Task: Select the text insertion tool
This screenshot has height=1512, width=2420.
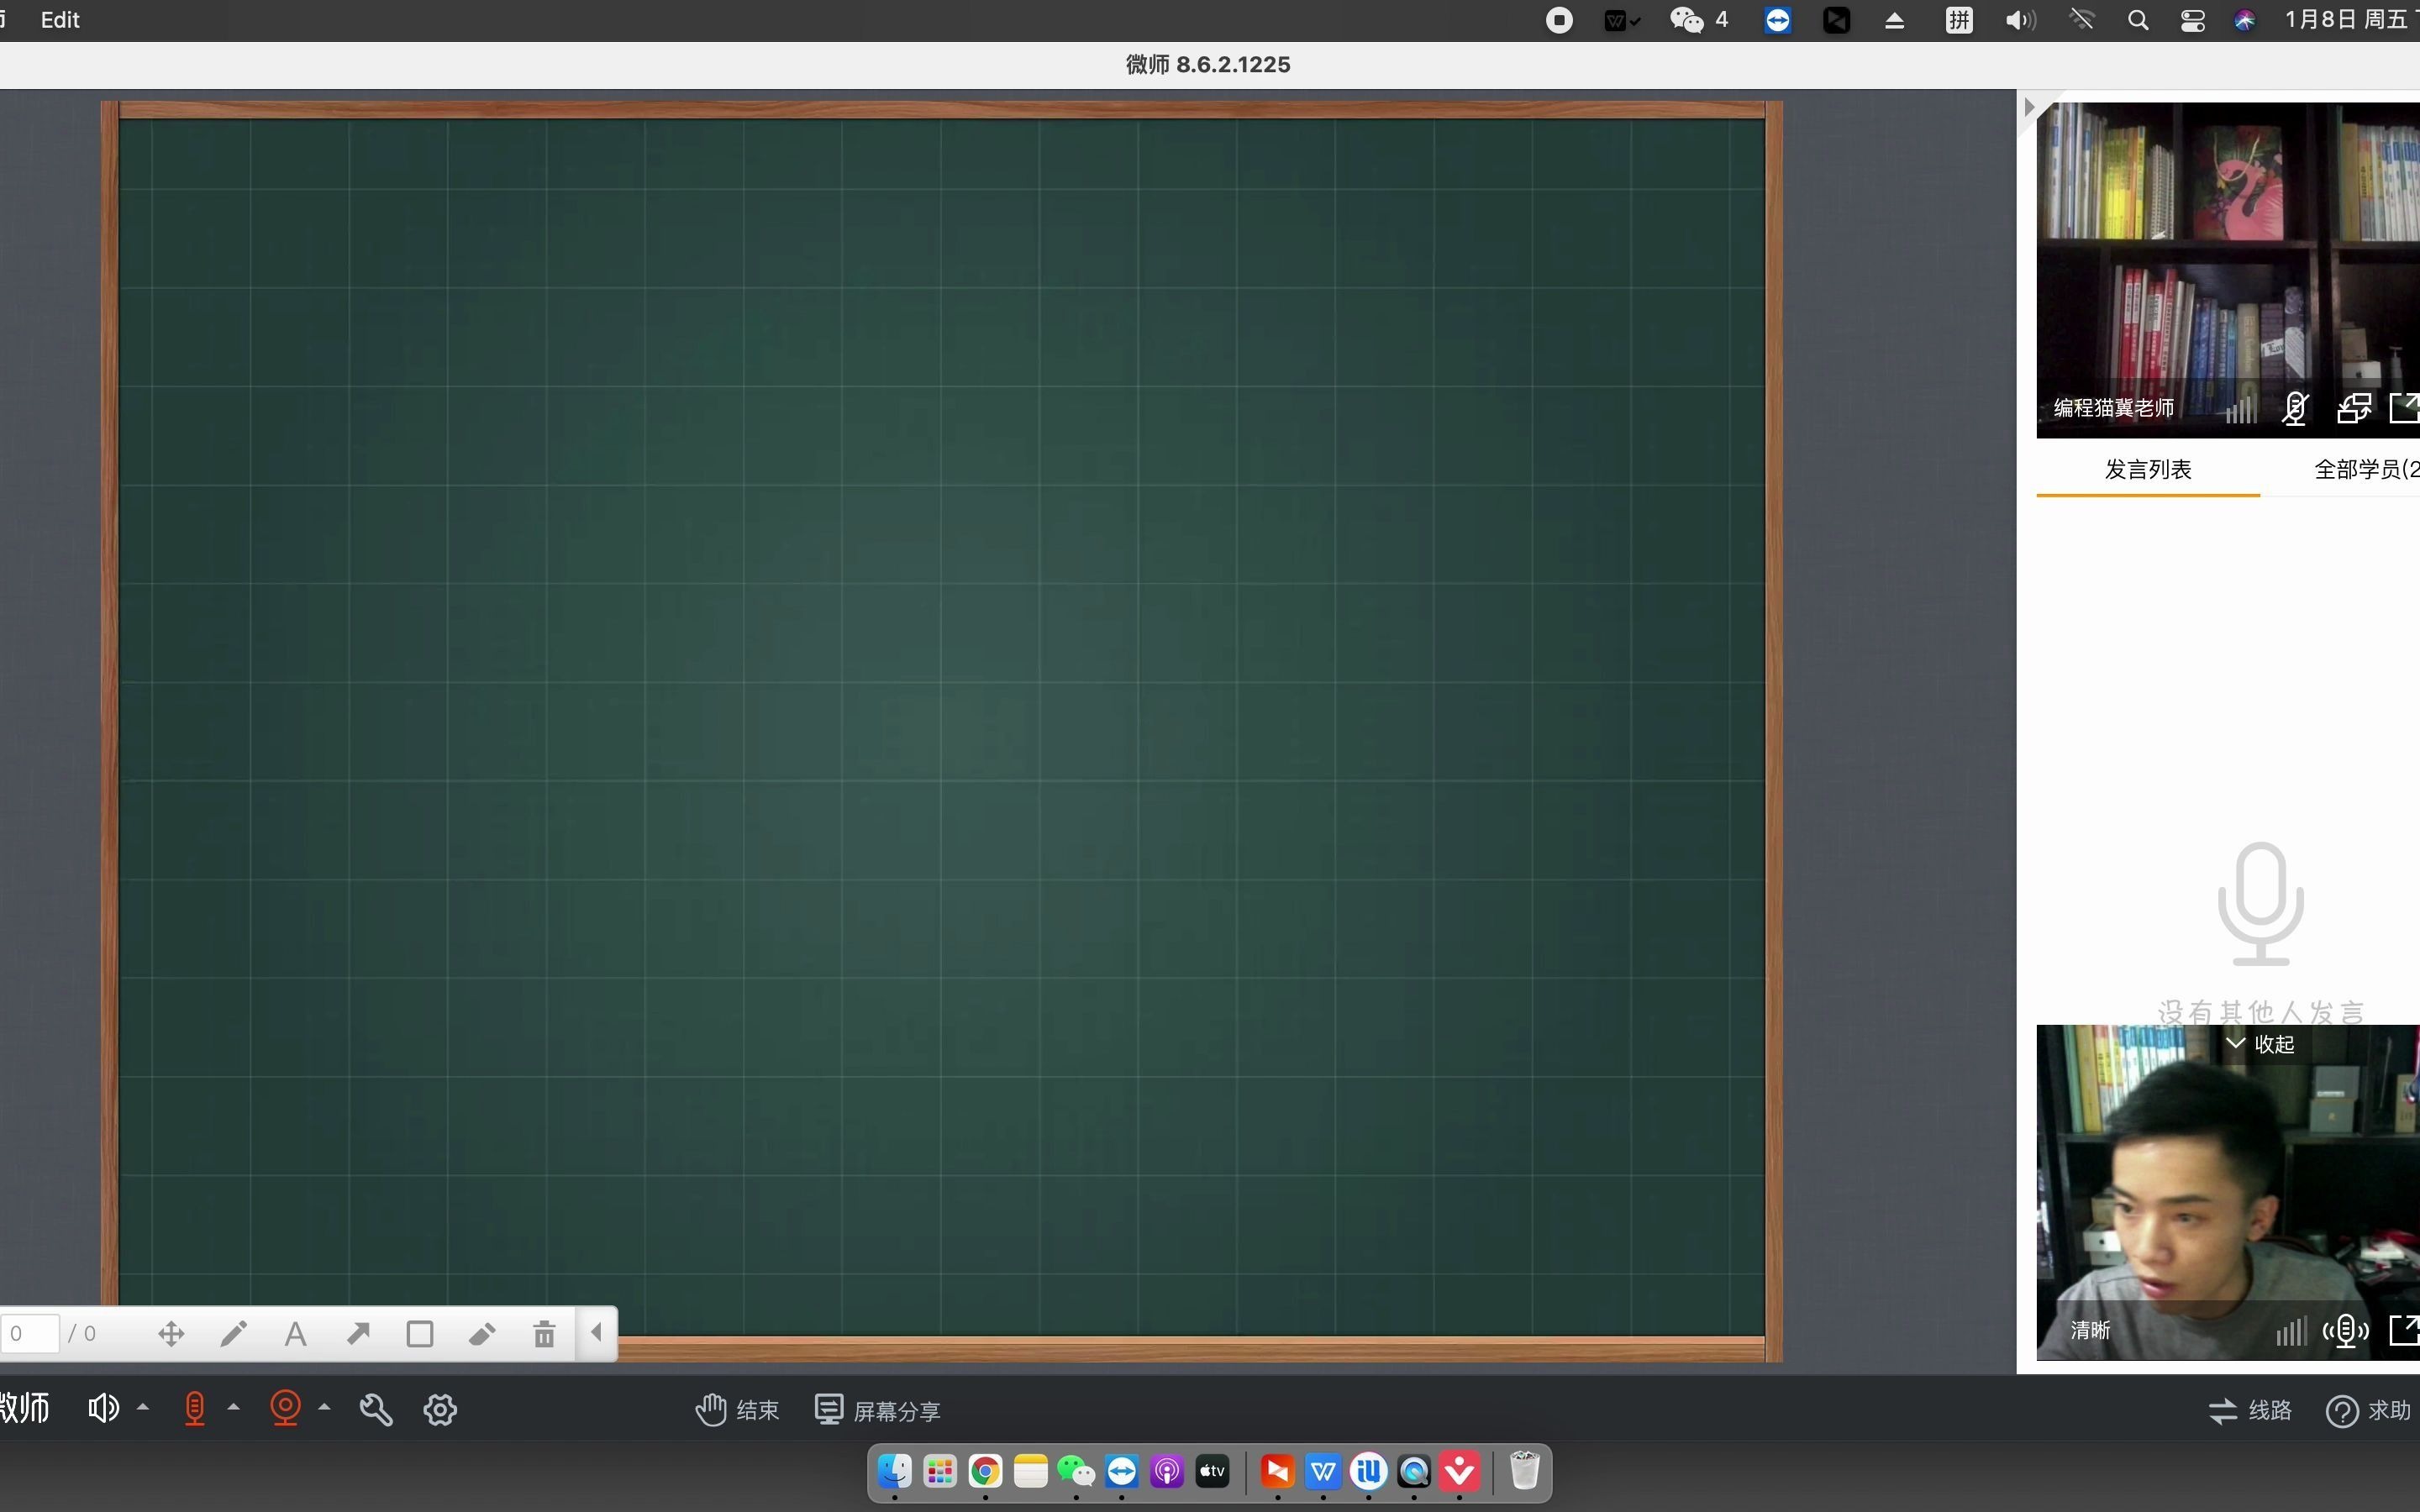Action: coord(294,1334)
